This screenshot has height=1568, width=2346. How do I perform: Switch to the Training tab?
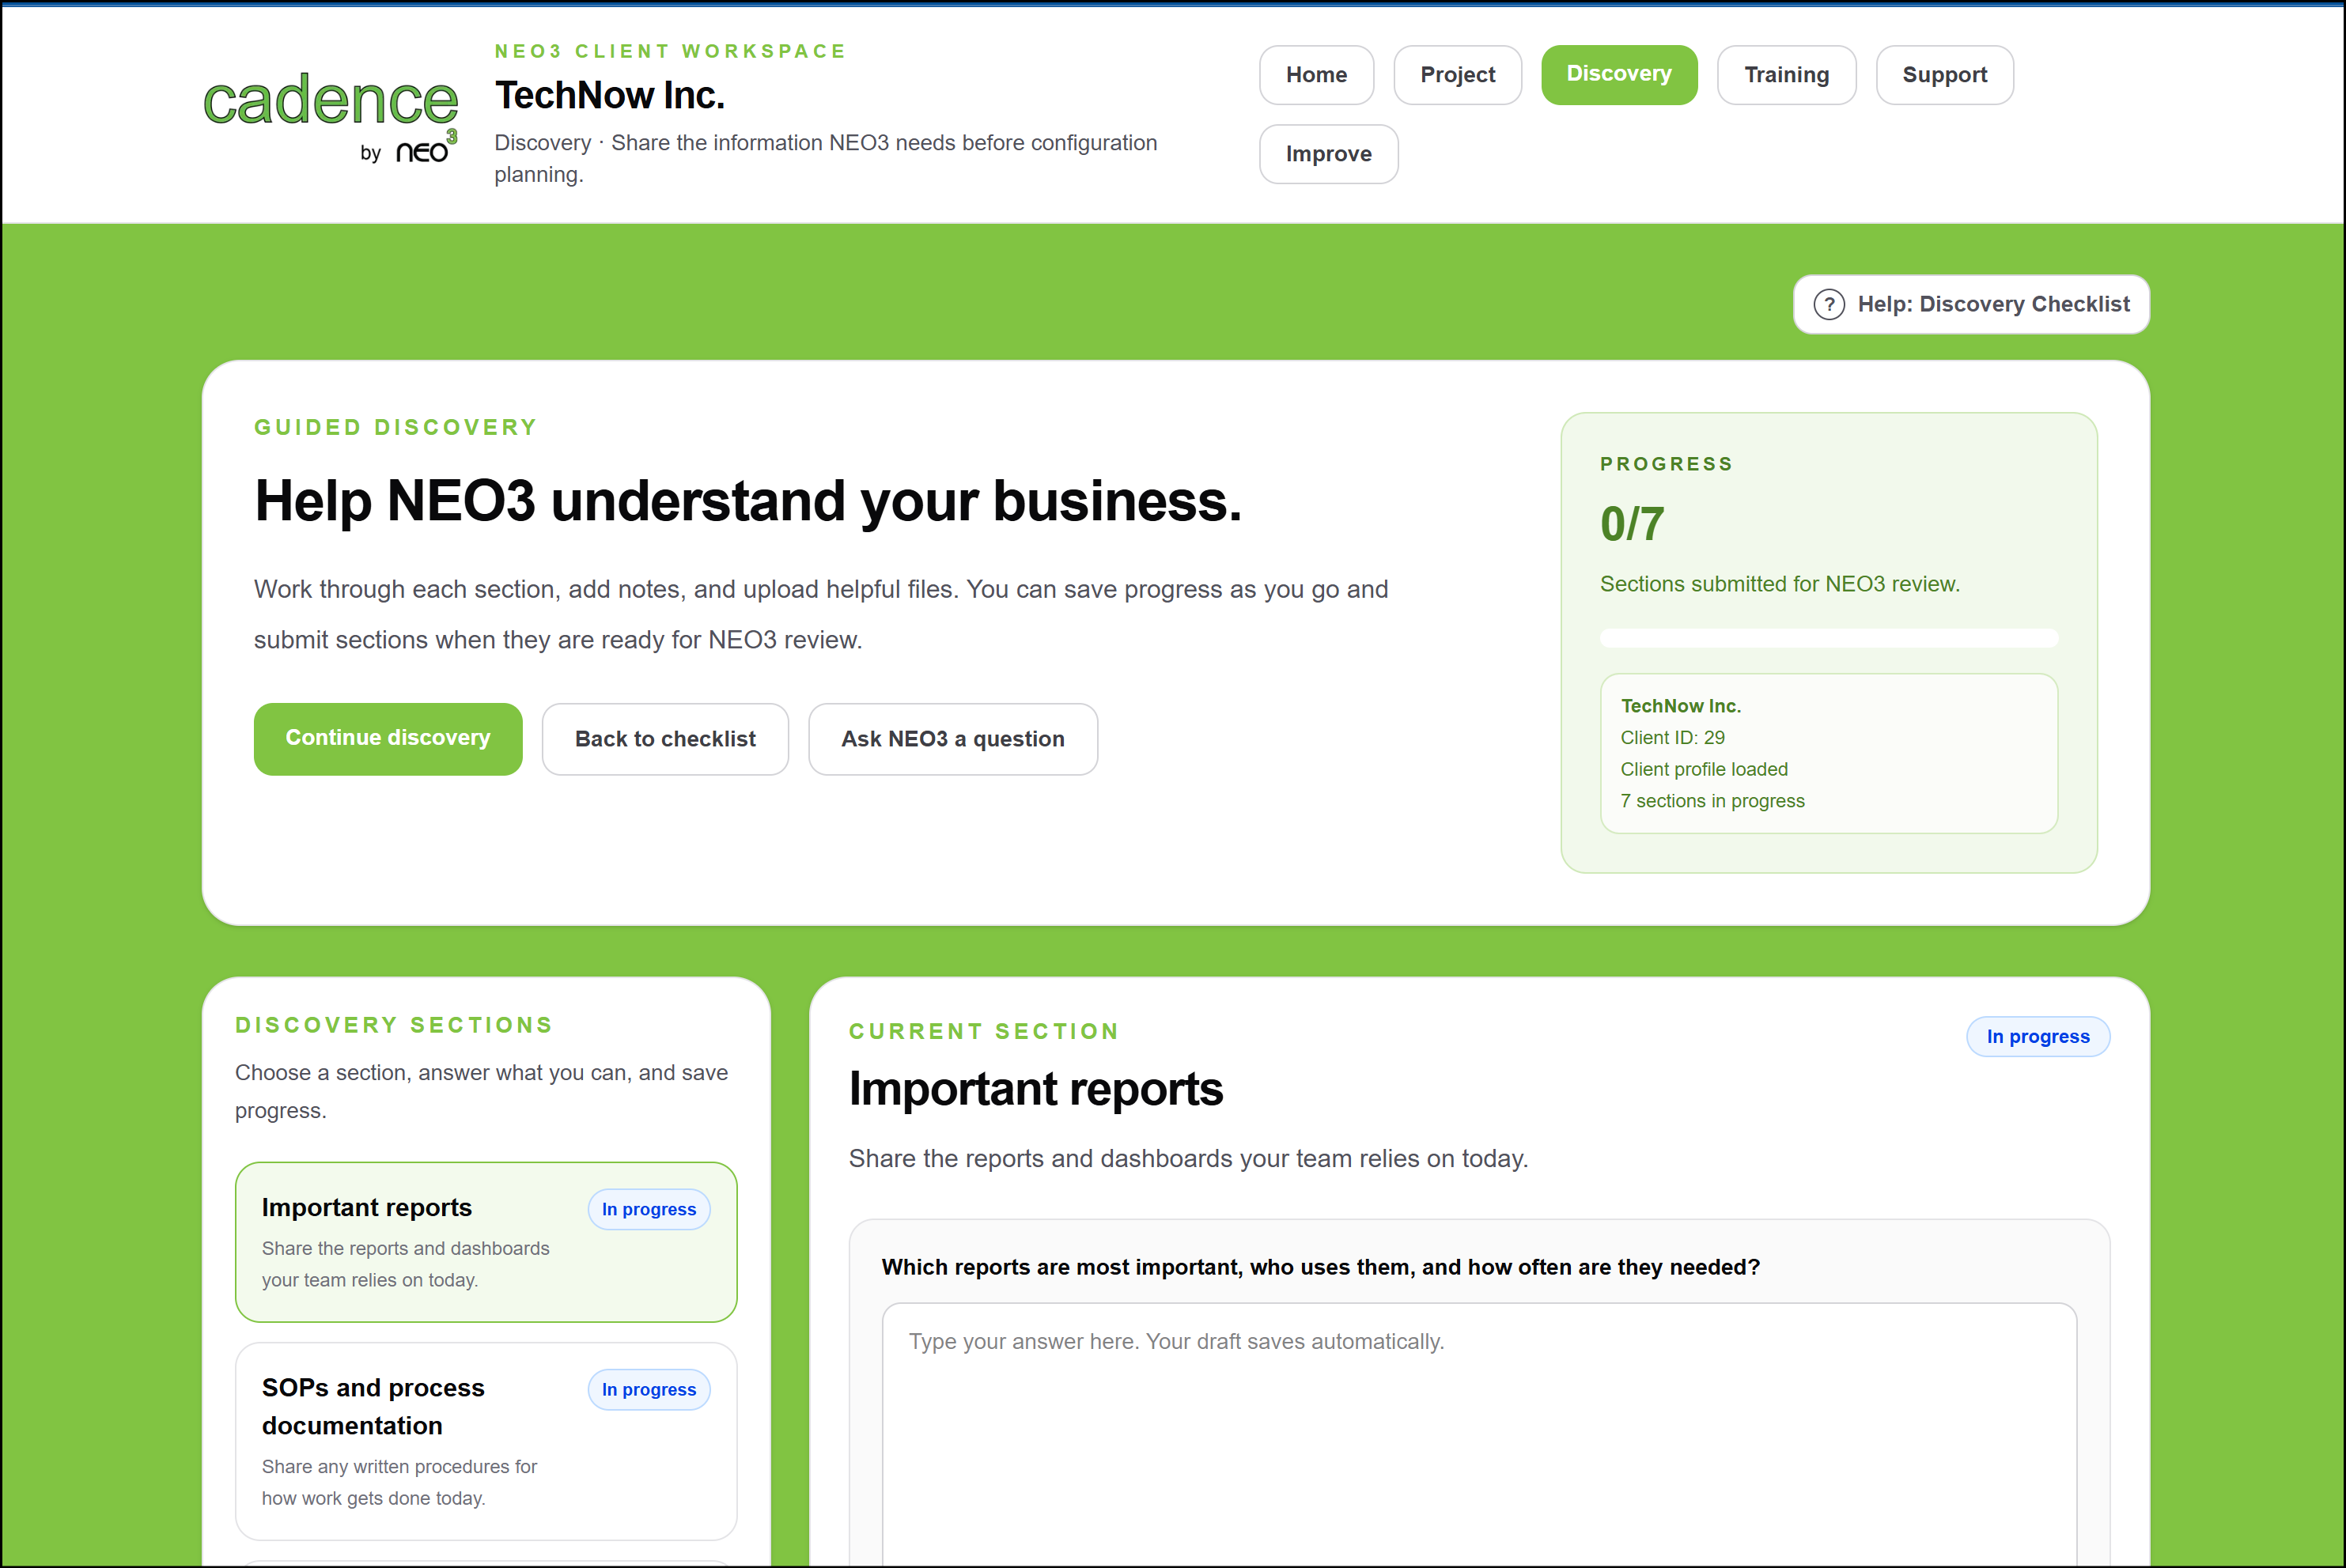coord(1786,75)
